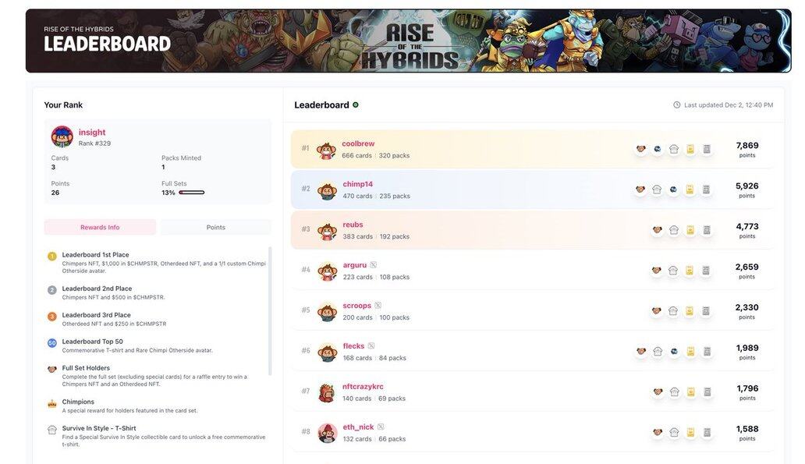This screenshot has width=805, height=464.
Task: Click the X icon next to eth_nick
Action: coord(381,427)
